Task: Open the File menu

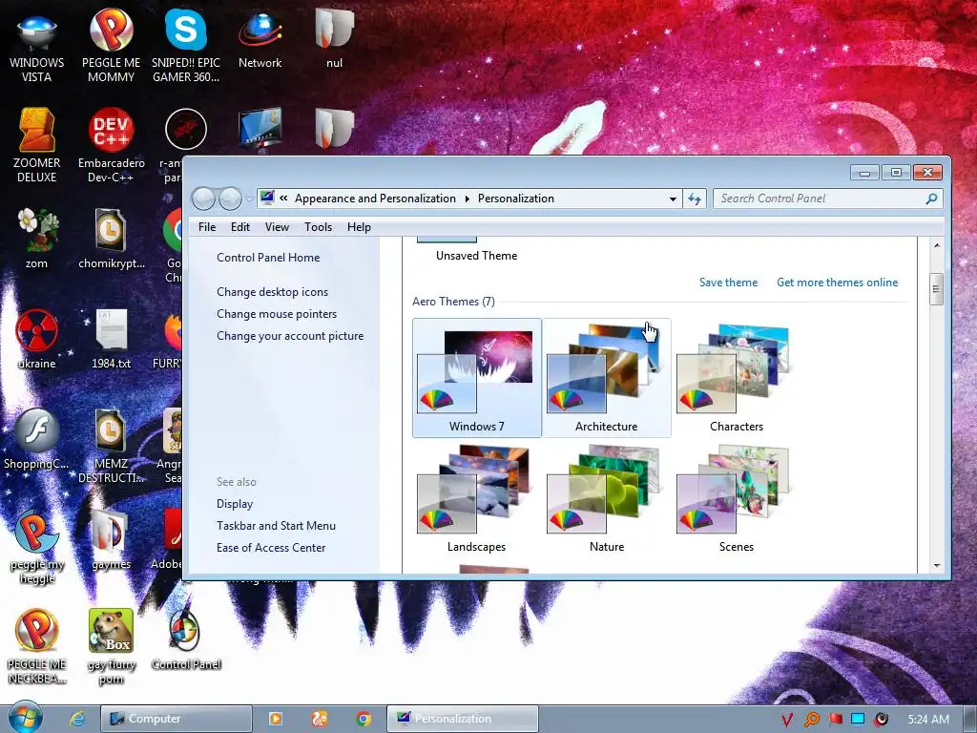Action: click(207, 227)
